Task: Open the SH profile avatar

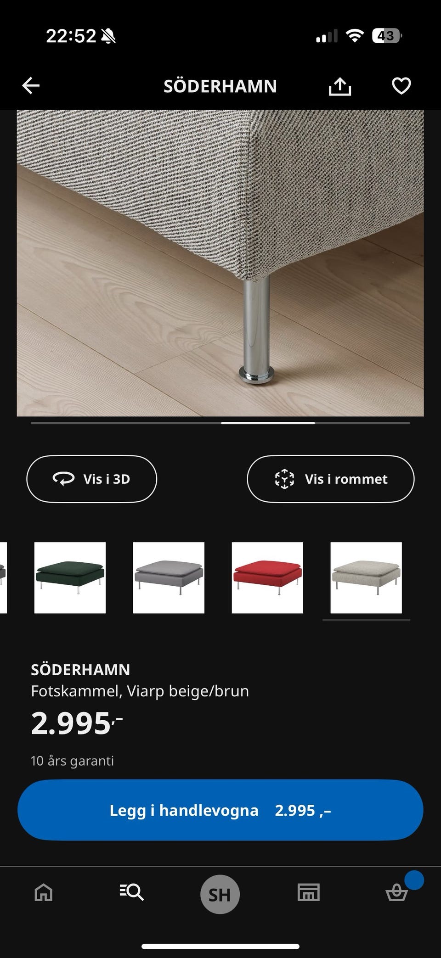Action: coord(220,894)
